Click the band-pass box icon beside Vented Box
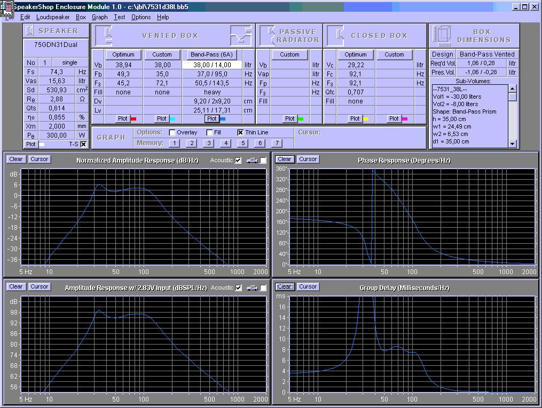Screen dimensions: 542x408 [241, 36]
